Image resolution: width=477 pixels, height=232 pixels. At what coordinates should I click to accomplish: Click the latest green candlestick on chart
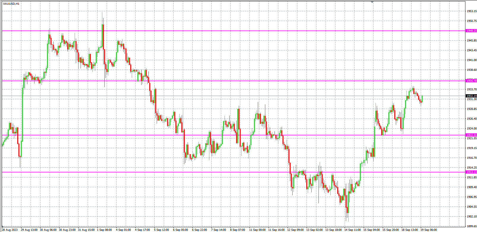click(x=422, y=99)
